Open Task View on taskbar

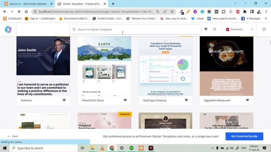83,148
